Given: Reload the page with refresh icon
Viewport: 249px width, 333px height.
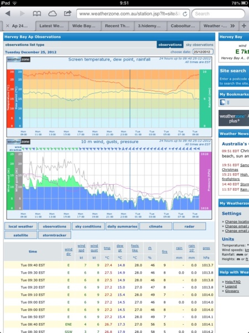Looking at the screenshot, I should pos(185,14).
